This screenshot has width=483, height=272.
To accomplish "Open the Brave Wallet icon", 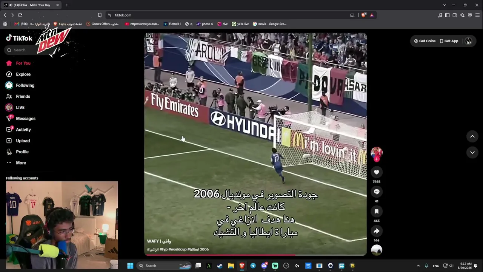I will tap(455, 15).
